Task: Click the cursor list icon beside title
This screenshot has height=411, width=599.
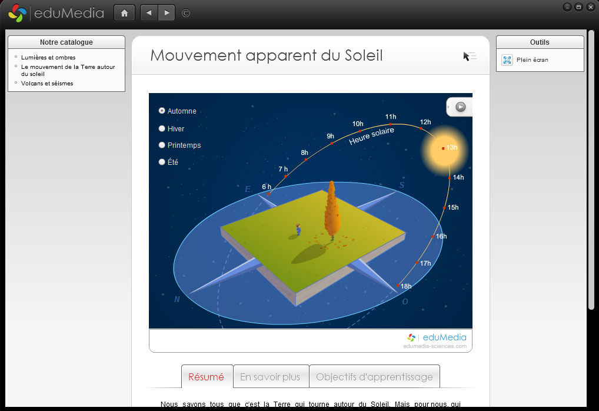Action: coord(470,56)
